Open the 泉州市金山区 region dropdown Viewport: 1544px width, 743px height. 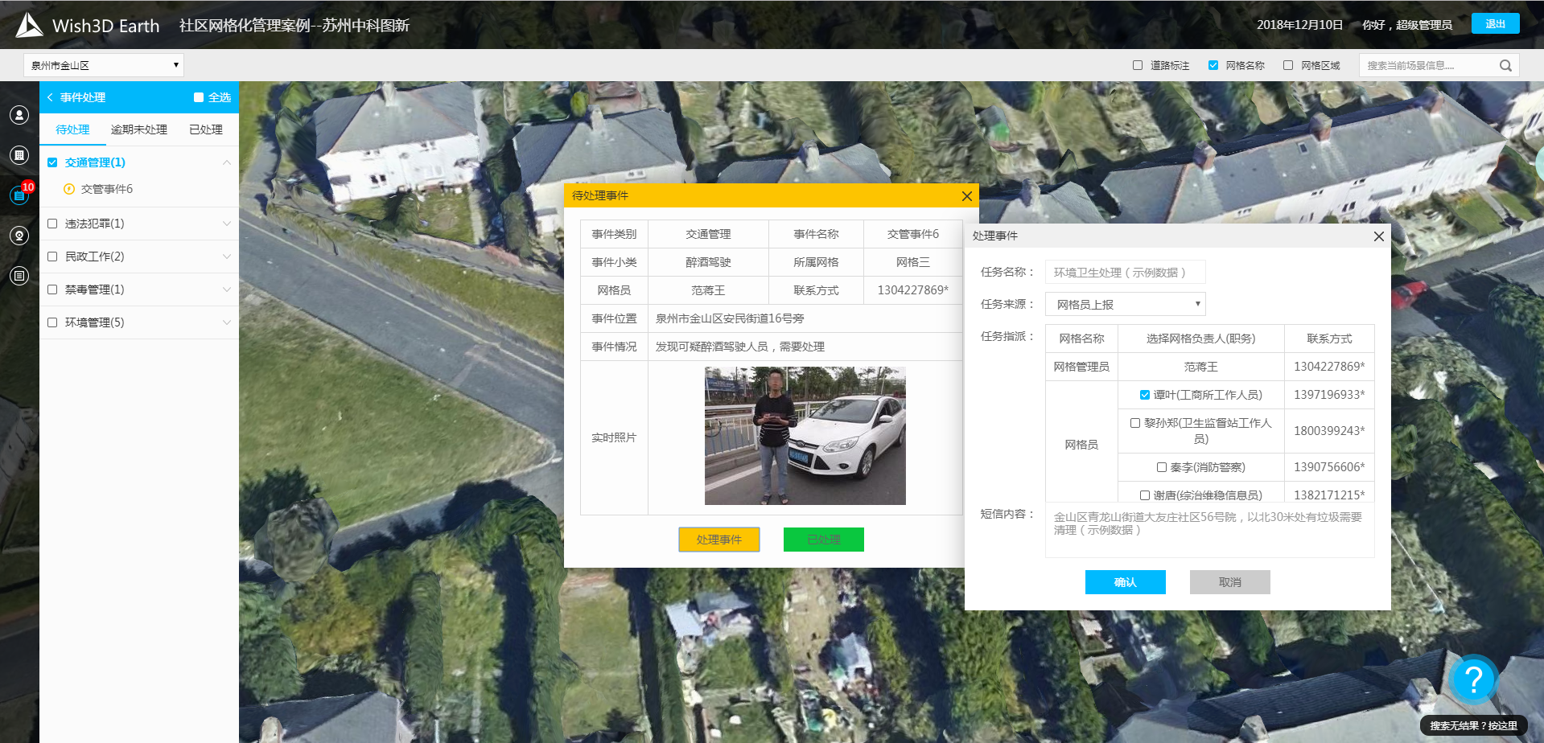point(104,65)
